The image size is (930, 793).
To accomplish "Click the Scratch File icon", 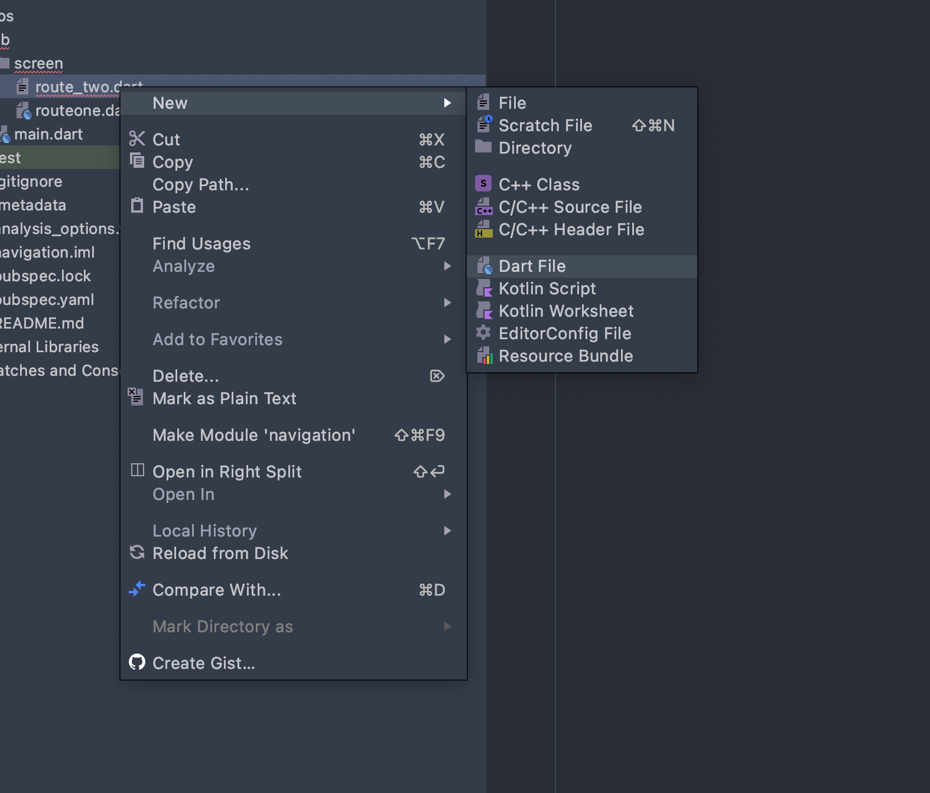I will point(484,124).
